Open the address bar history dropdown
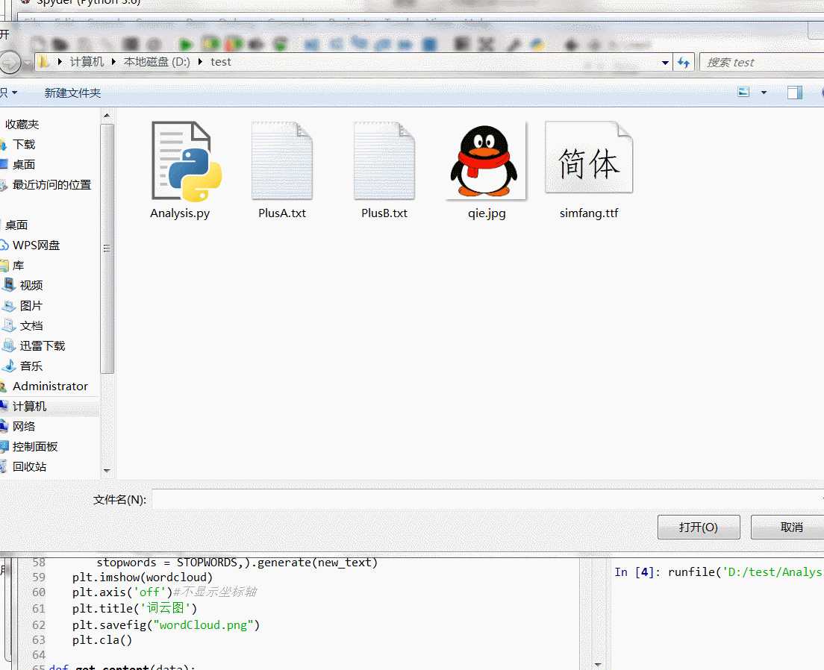Screen dimensions: 824x670 [x=665, y=63]
